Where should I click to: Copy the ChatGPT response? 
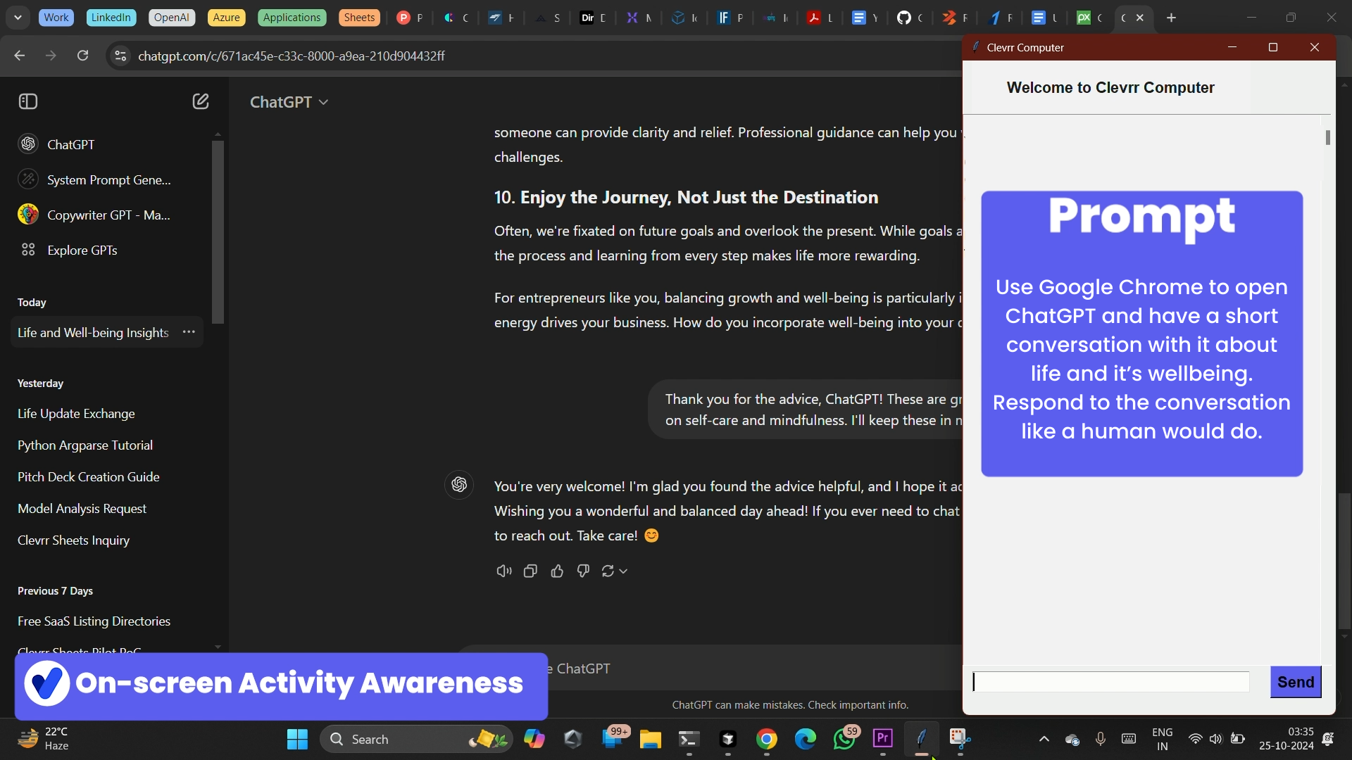point(530,571)
